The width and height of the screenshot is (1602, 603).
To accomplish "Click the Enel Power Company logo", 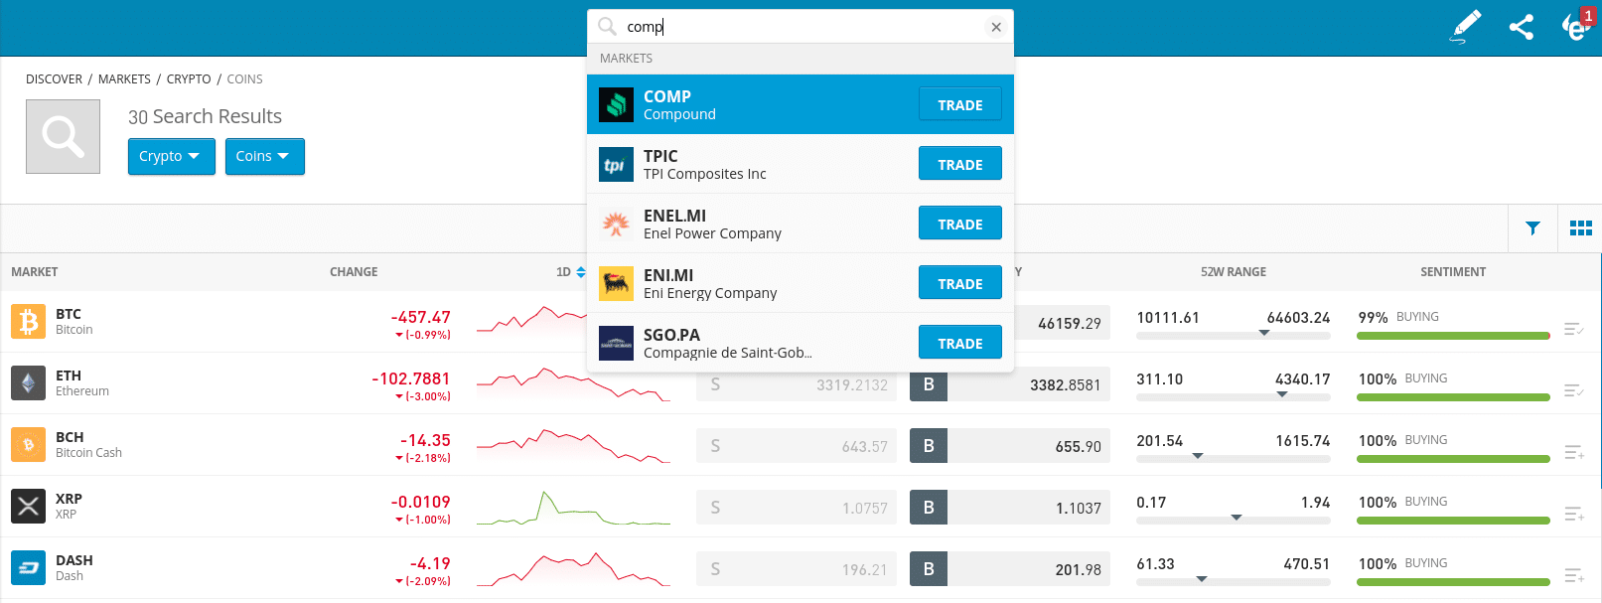I will pos(616,224).
